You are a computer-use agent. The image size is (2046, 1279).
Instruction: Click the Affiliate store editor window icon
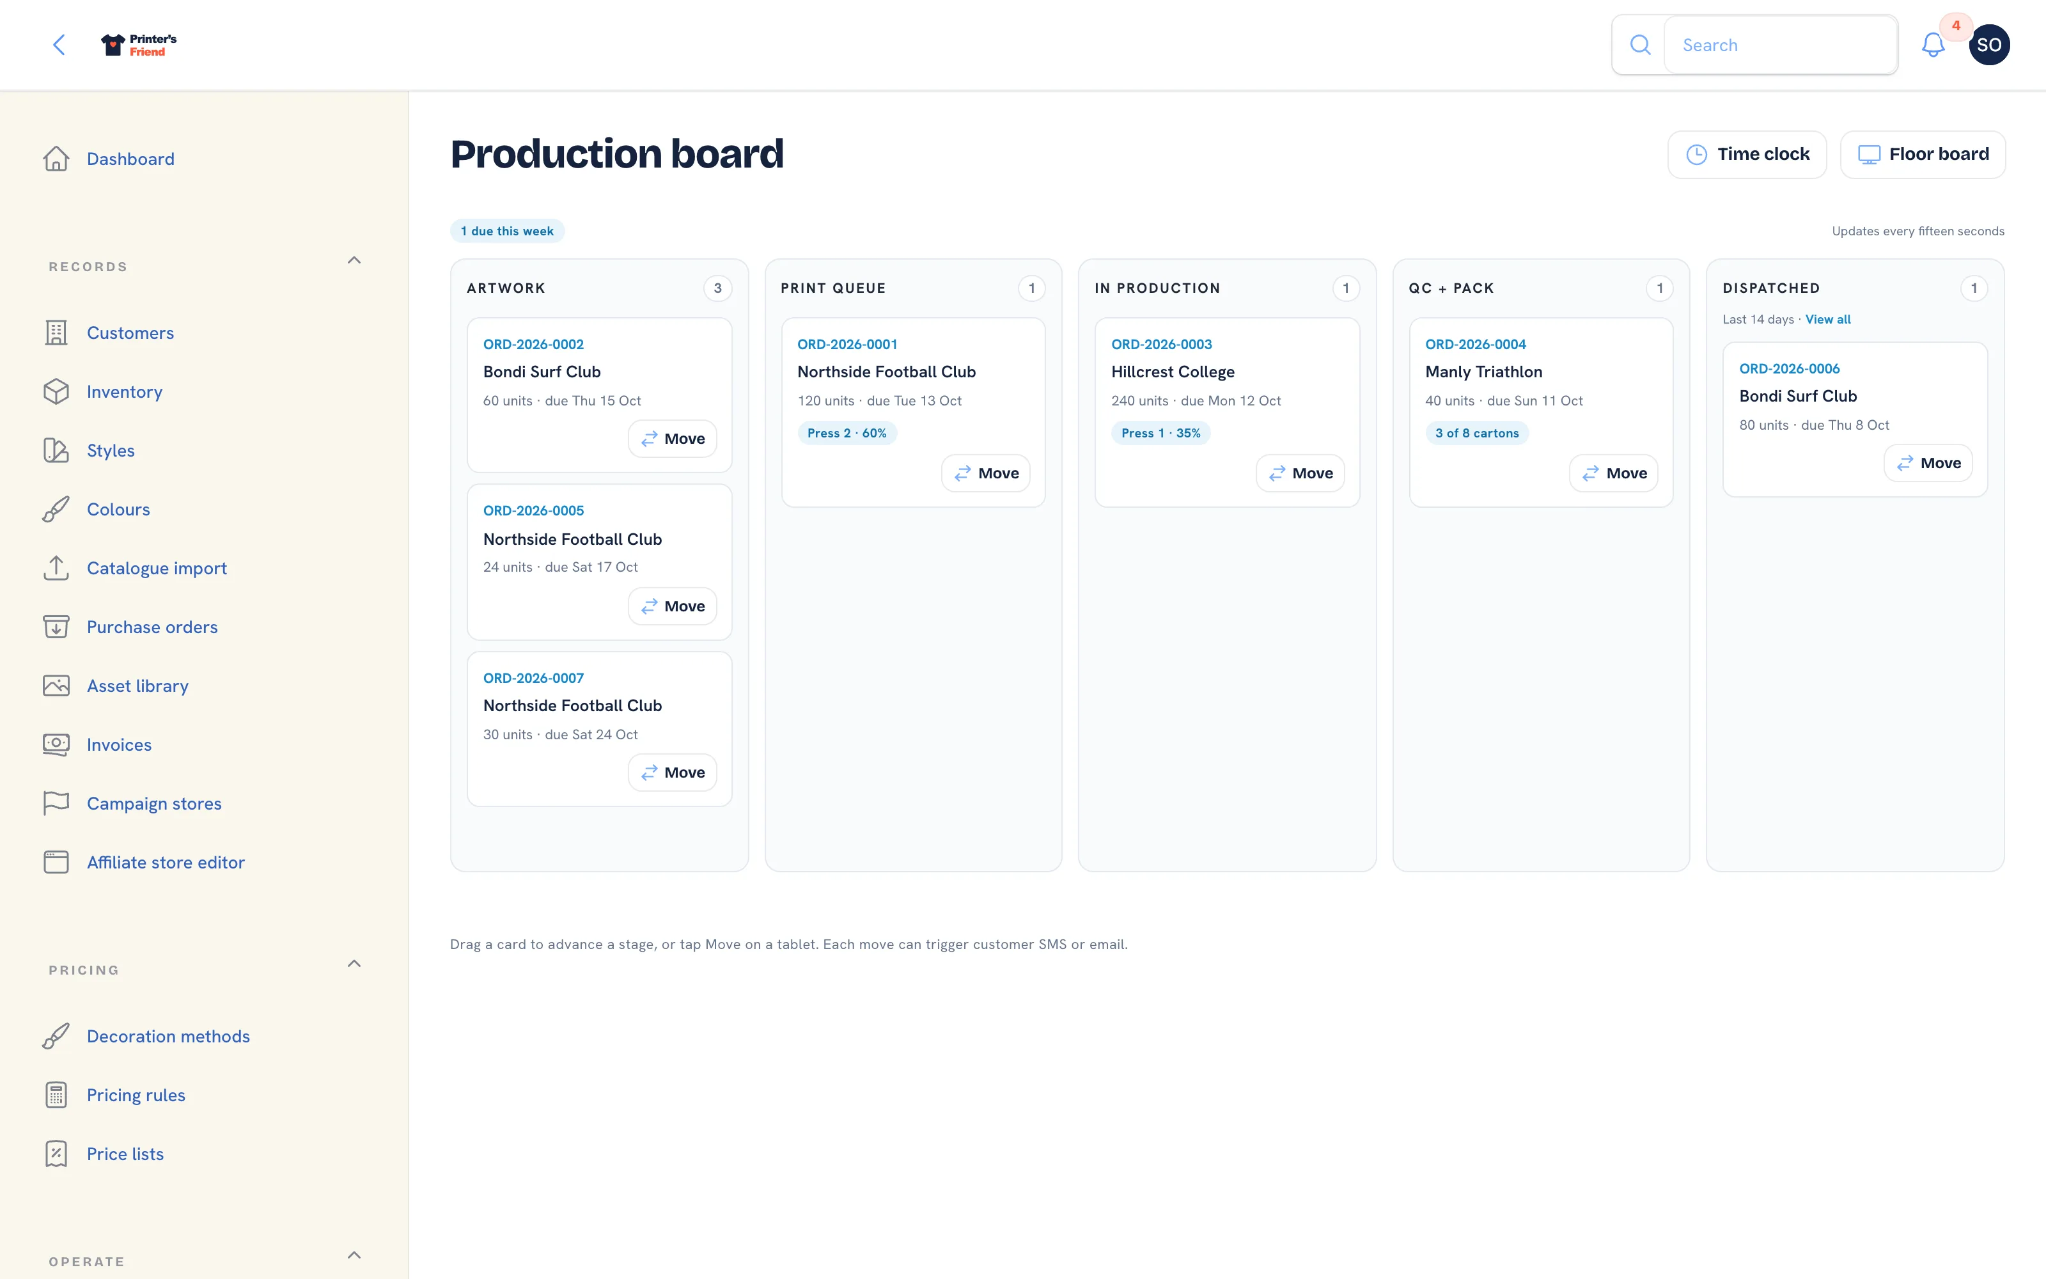tap(56, 862)
